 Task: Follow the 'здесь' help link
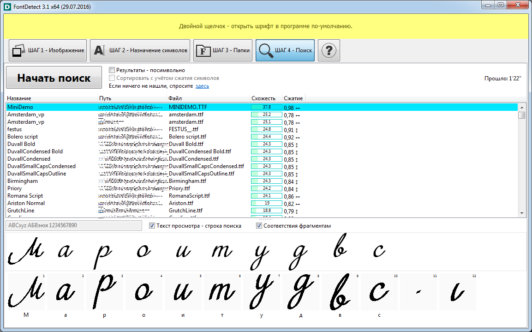[x=202, y=86]
